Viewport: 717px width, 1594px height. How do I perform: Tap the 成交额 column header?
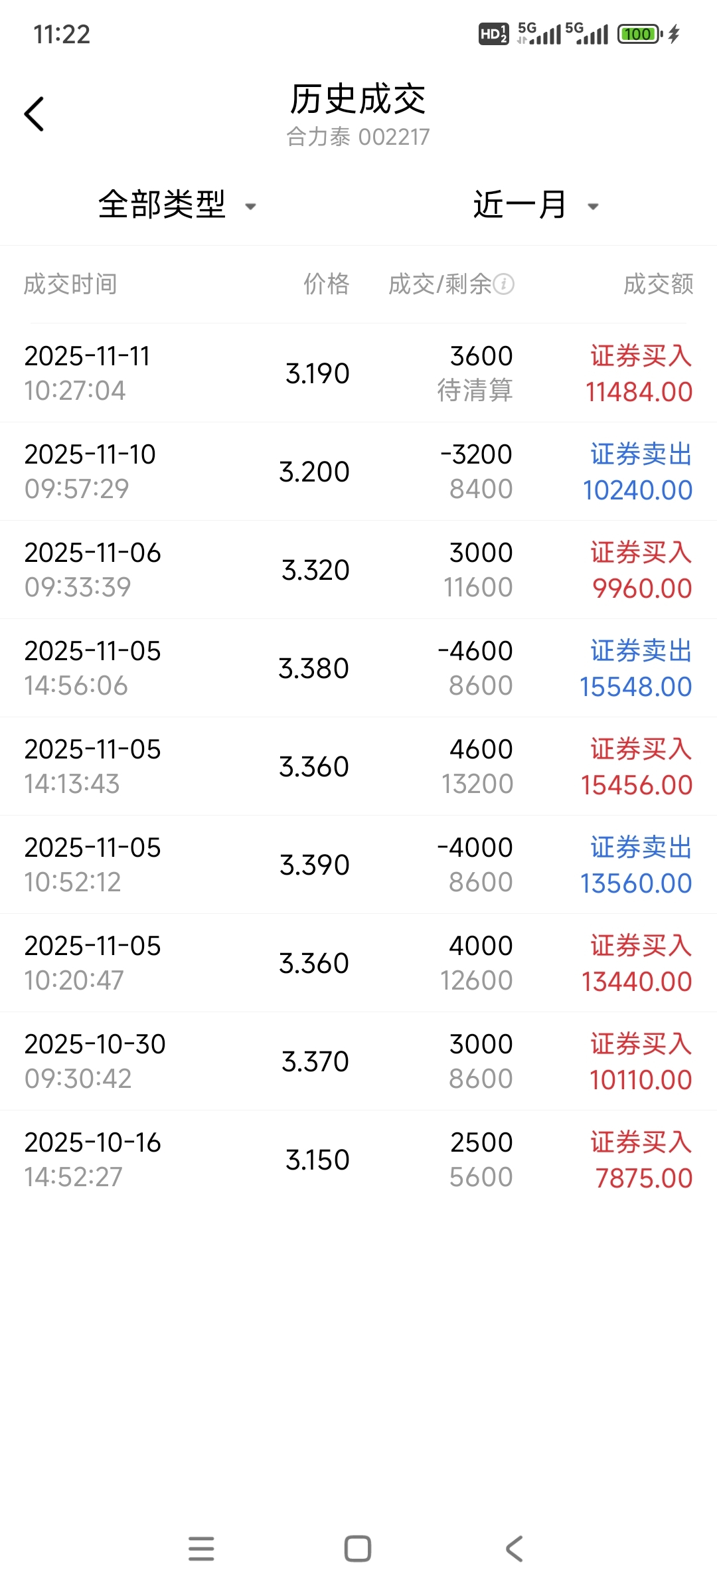click(658, 284)
